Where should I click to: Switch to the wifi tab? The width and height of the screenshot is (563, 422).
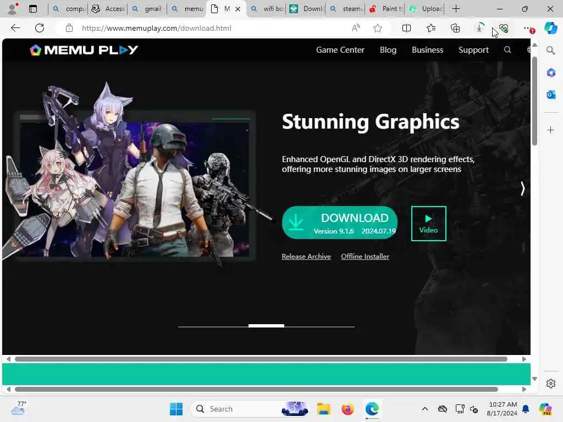click(x=266, y=9)
